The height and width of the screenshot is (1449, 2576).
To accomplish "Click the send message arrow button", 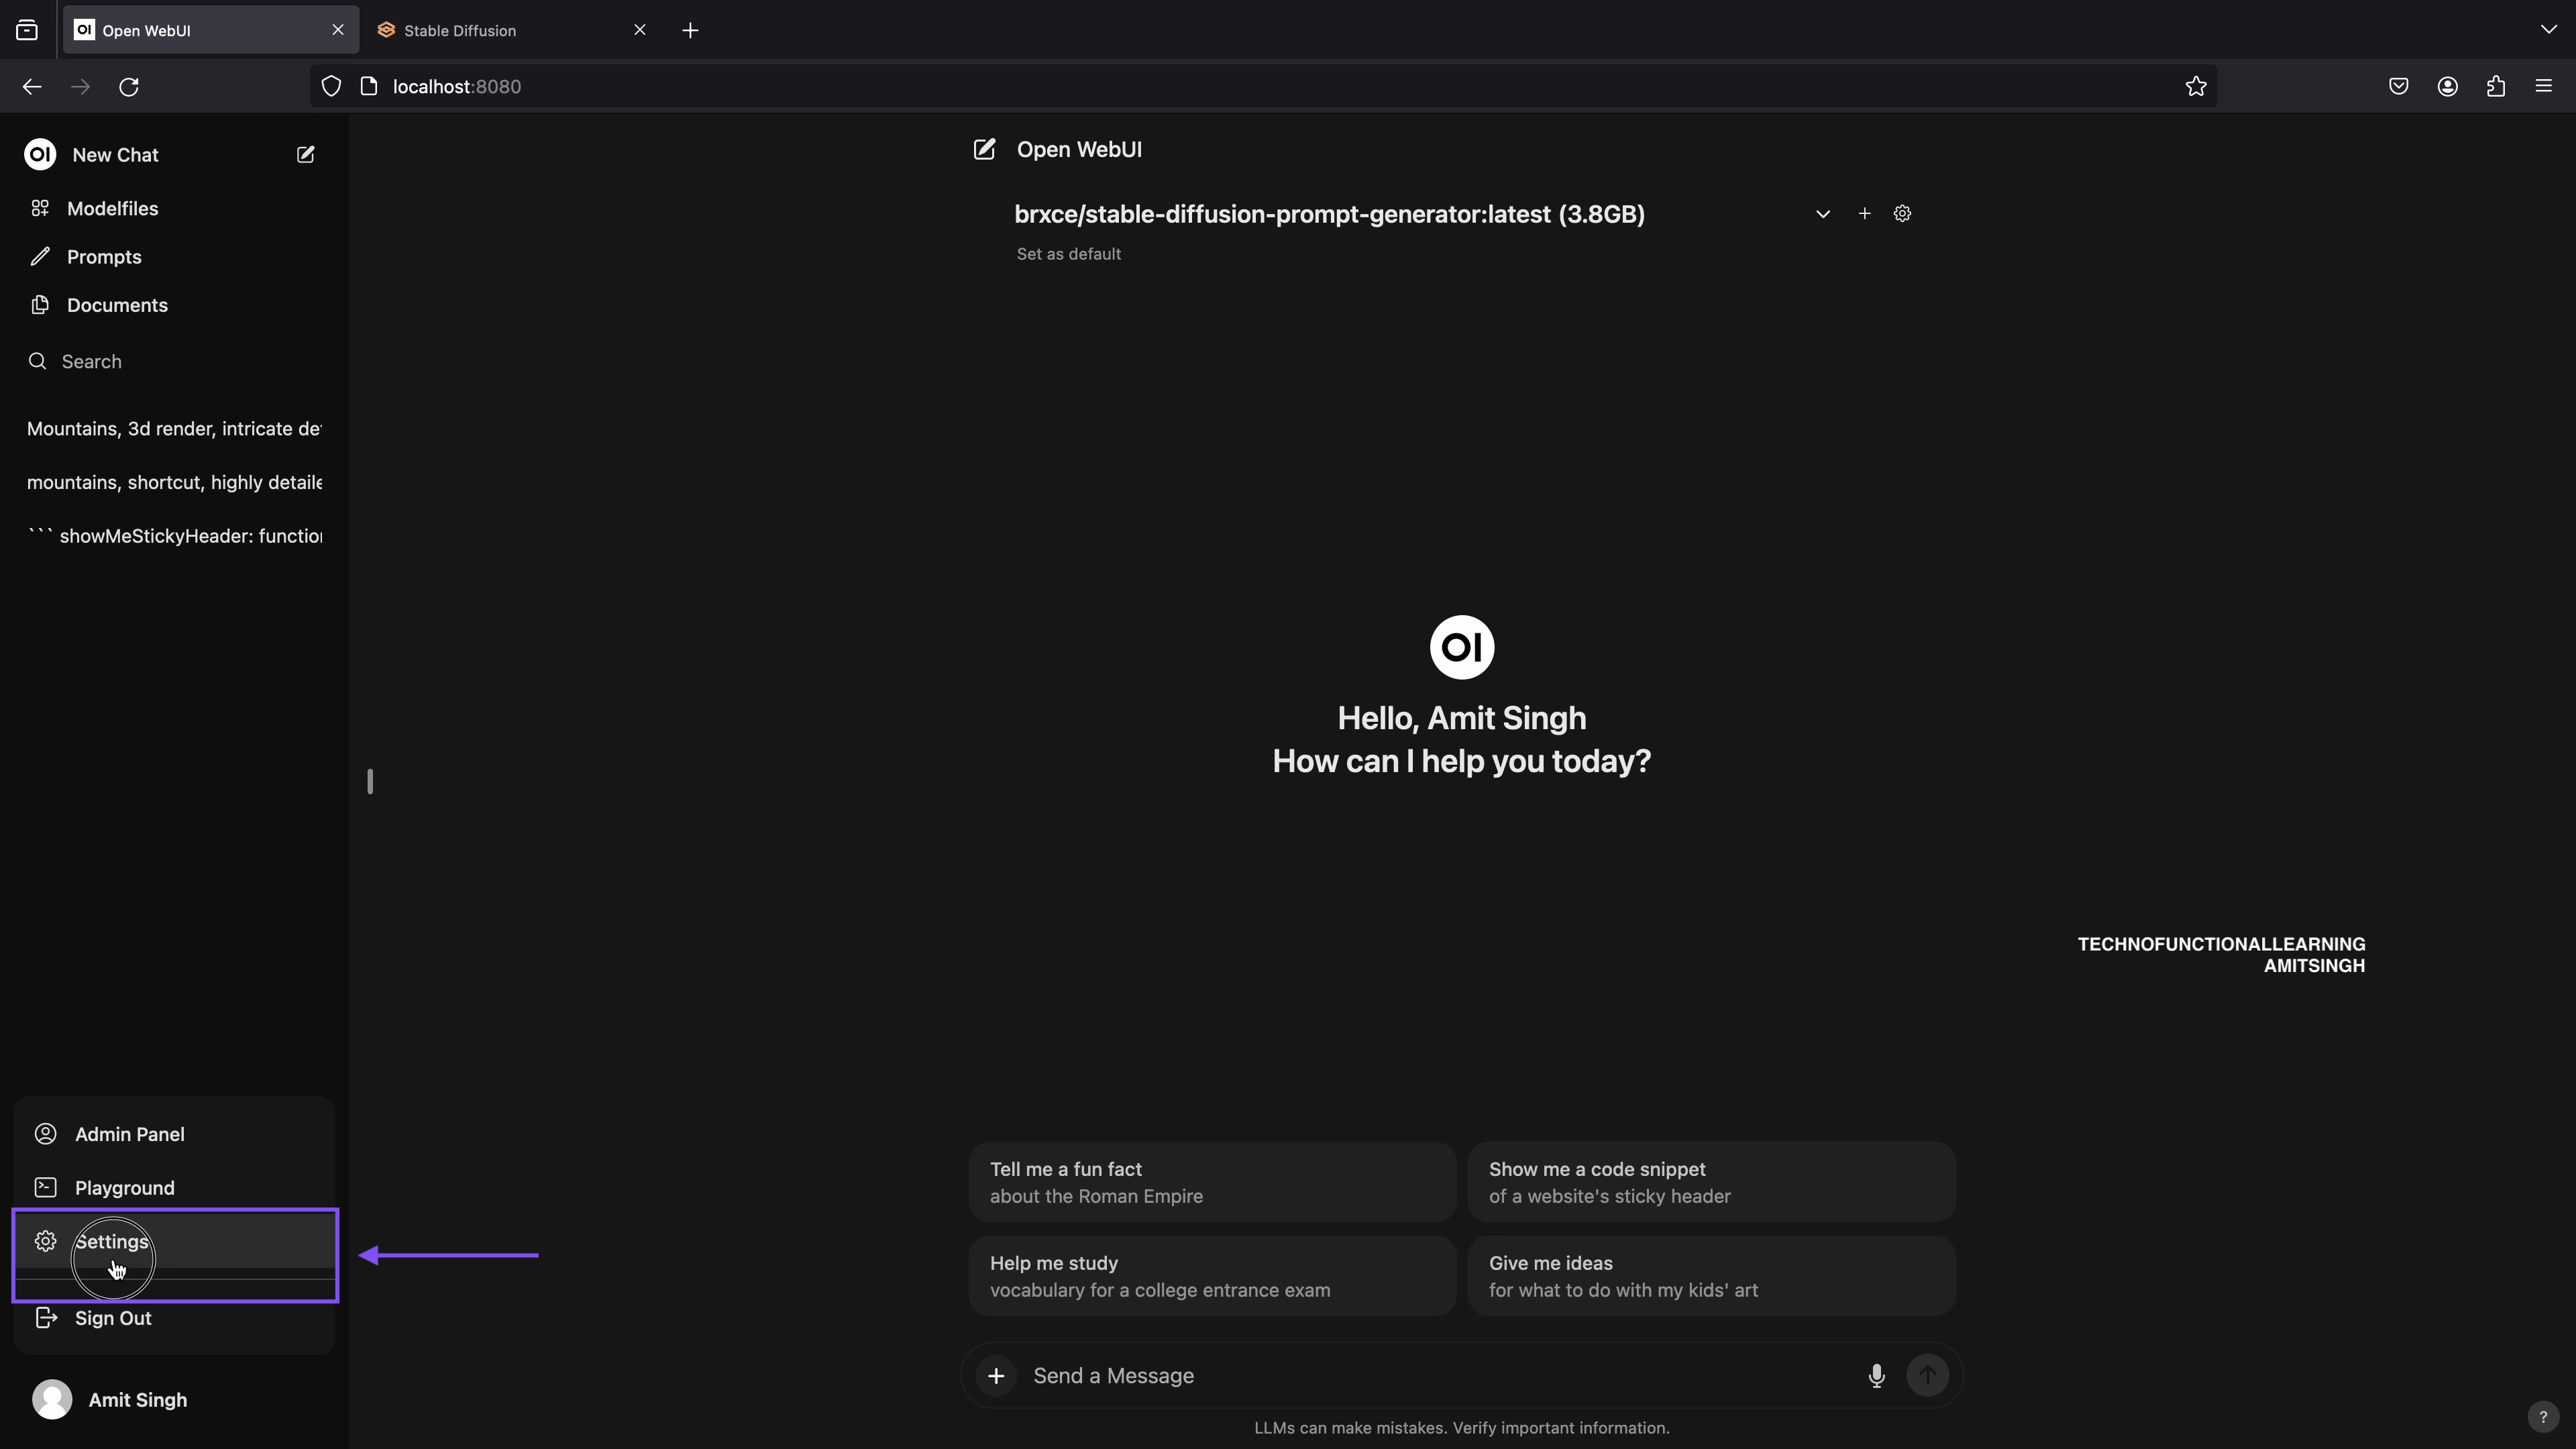I will pyautogui.click(x=1927, y=1375).
